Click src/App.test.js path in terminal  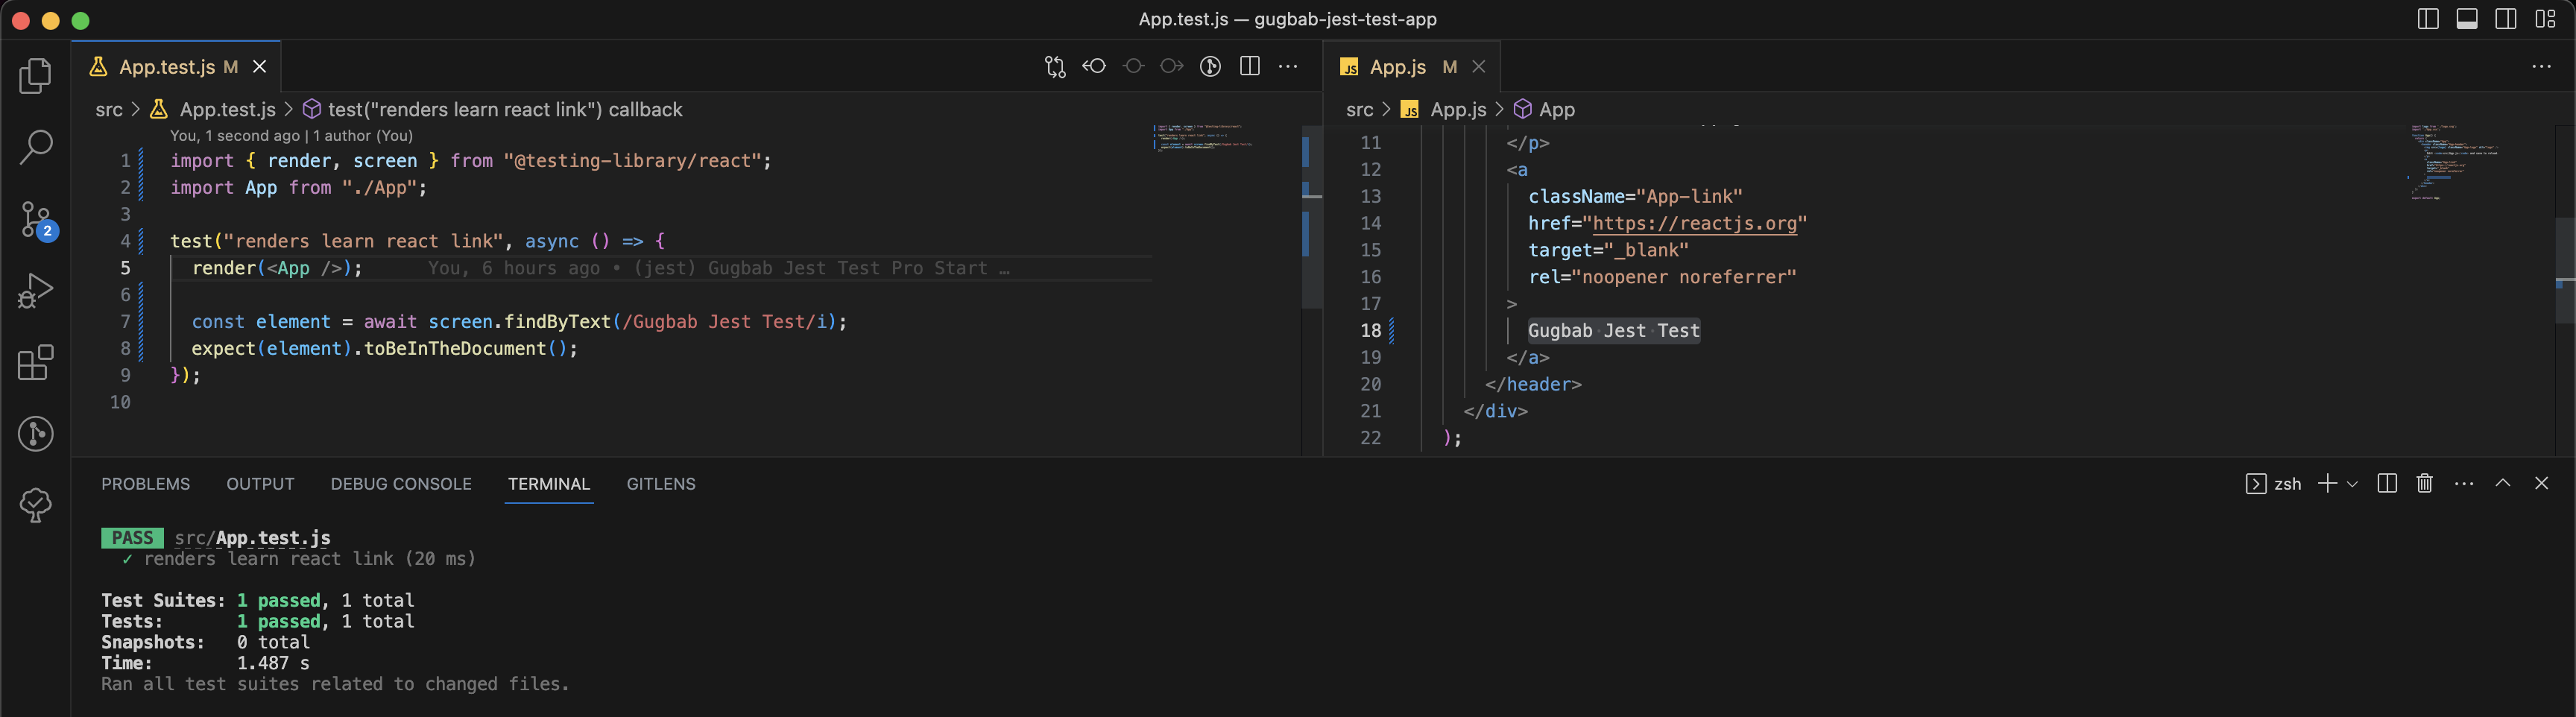(252, 538)
